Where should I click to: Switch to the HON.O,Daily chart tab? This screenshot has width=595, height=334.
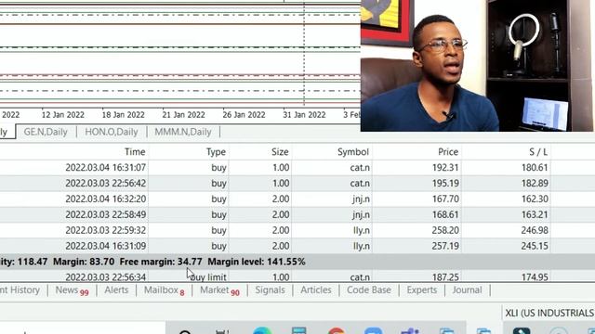[x=112, y=132]
